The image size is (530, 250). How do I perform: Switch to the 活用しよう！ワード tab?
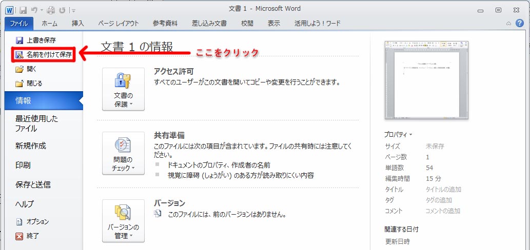coord(317,23)
